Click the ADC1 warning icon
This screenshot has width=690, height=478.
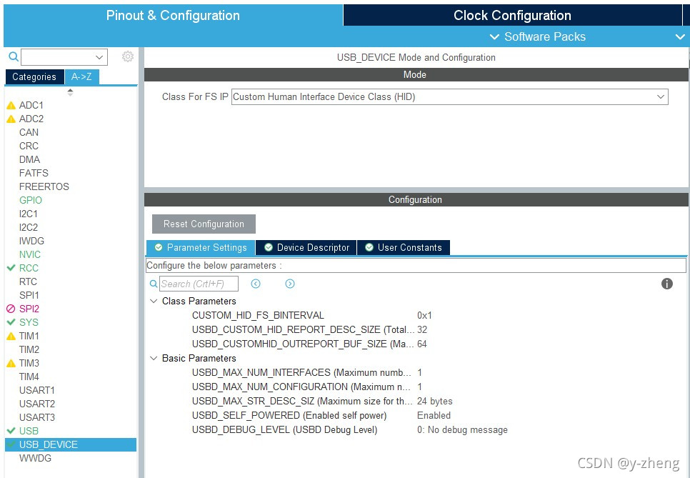[x=11, y=106]
